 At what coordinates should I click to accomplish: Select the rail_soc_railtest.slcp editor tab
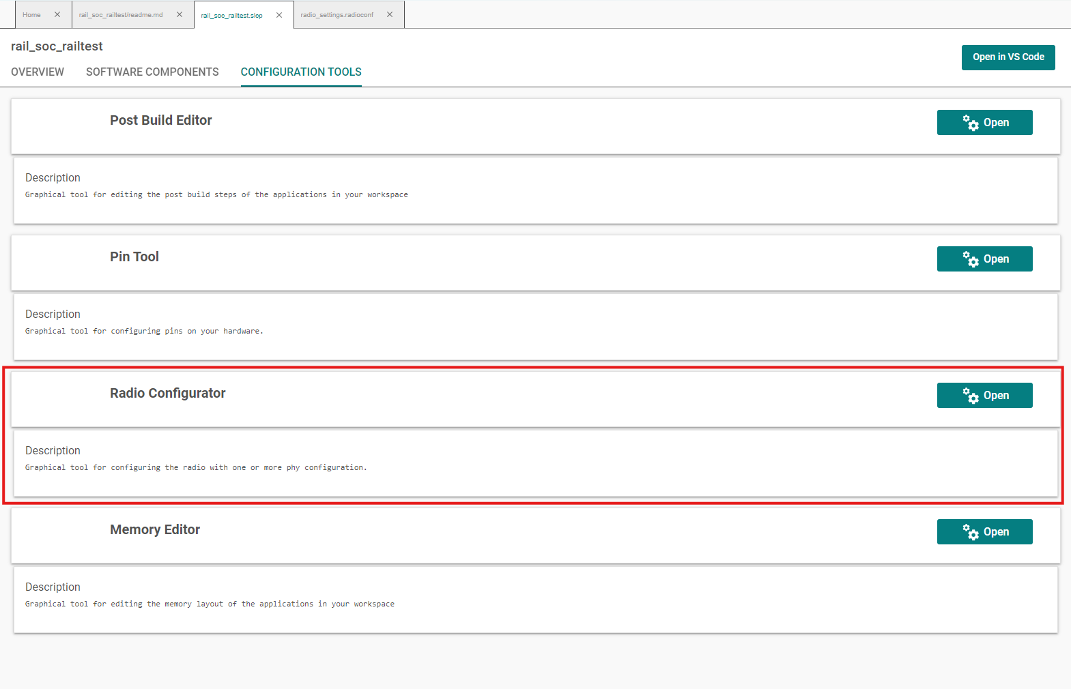231,16
